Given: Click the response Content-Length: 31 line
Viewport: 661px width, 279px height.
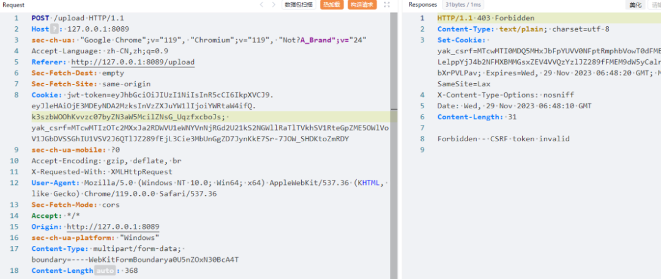Looking at the screenshot, I should (x=477, y=117).
